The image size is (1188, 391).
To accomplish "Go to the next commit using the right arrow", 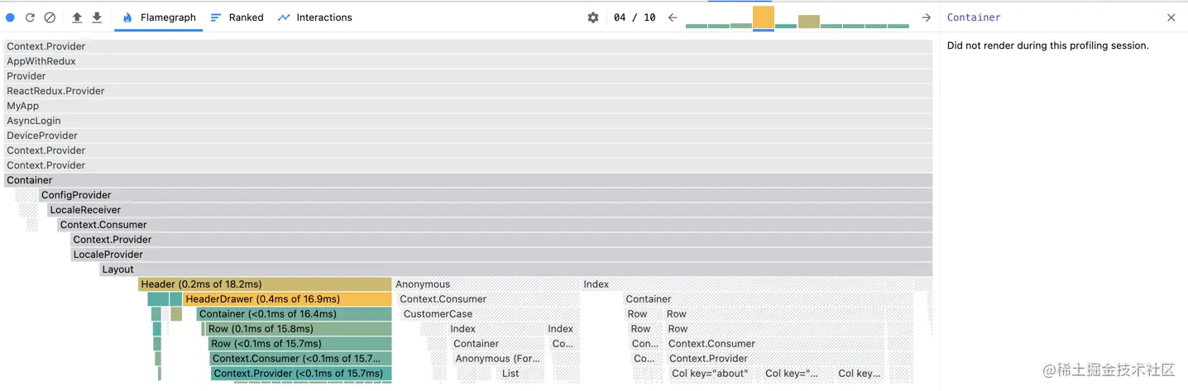I will point(927,17).
